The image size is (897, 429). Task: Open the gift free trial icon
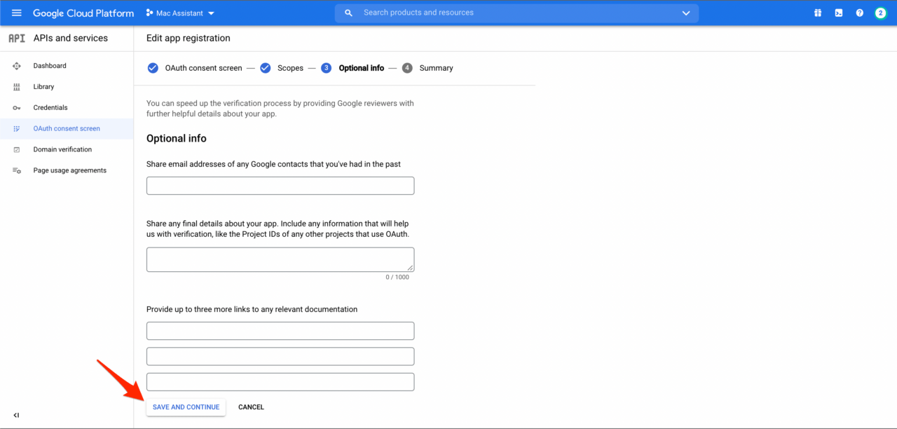[x=818, y=13]
